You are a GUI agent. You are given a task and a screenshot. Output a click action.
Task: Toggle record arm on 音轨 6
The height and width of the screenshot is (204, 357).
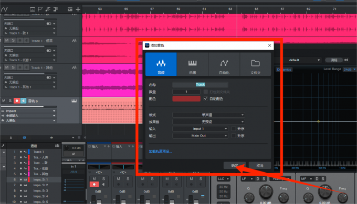17,101
